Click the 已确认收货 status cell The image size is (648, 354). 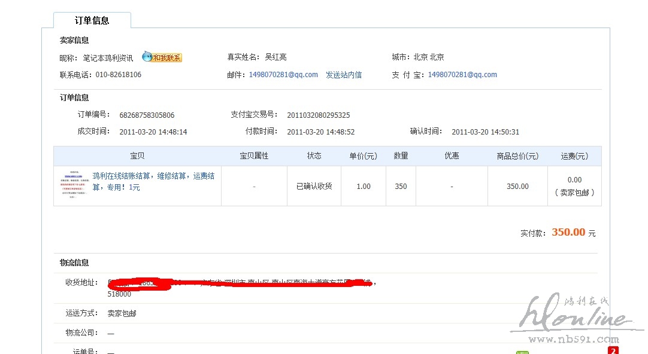coord(314,186)
